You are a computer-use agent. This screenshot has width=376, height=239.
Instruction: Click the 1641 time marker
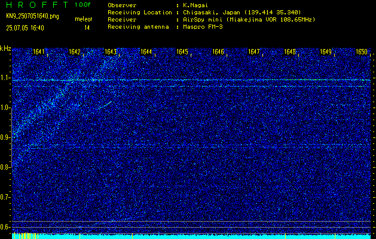coord(39,51)
